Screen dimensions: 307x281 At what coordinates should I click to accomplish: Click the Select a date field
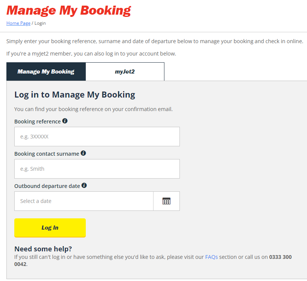tap(84, 201)
